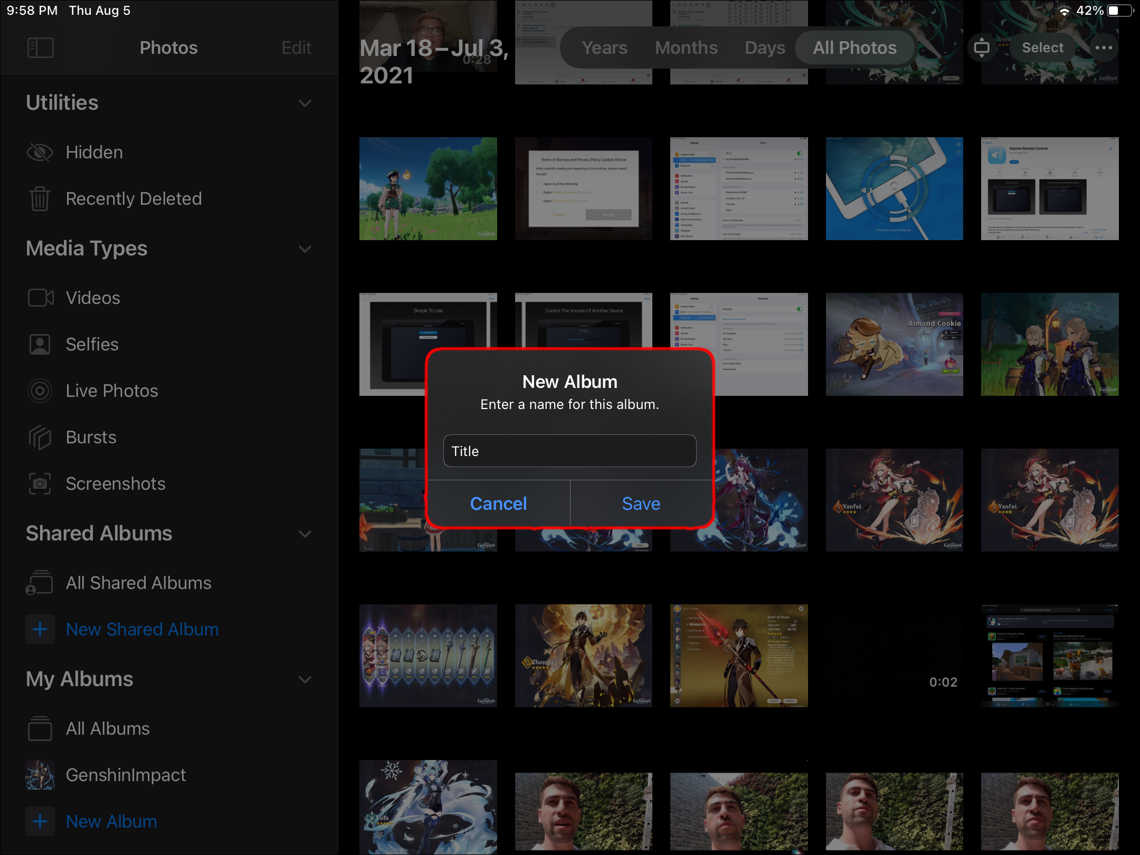The image size is (1140, 855).
Task: Tap the Select button
Action: coord(1042,48)
